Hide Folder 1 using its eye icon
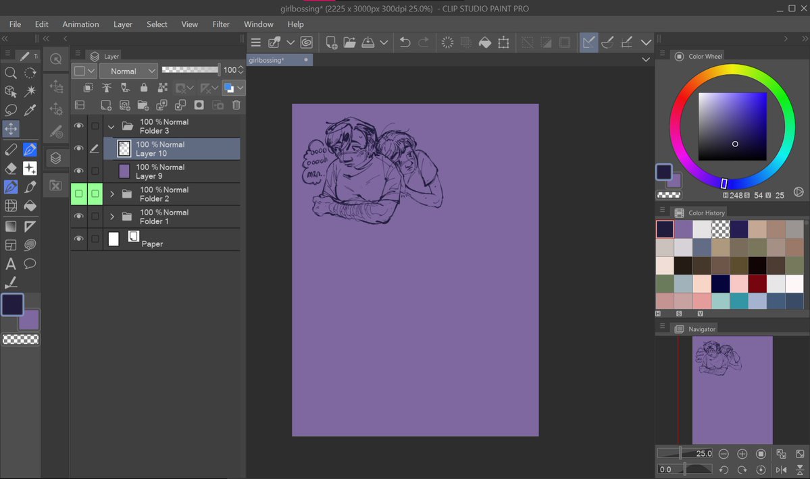Screen dimensions: 810x479 pos(78,217)
